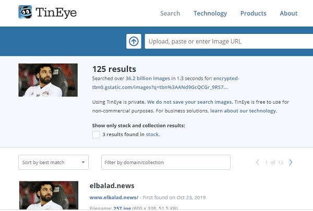313x211 pixels.
Task: Click the stock link
Action: pyautogui.click(x=152, y=134)
